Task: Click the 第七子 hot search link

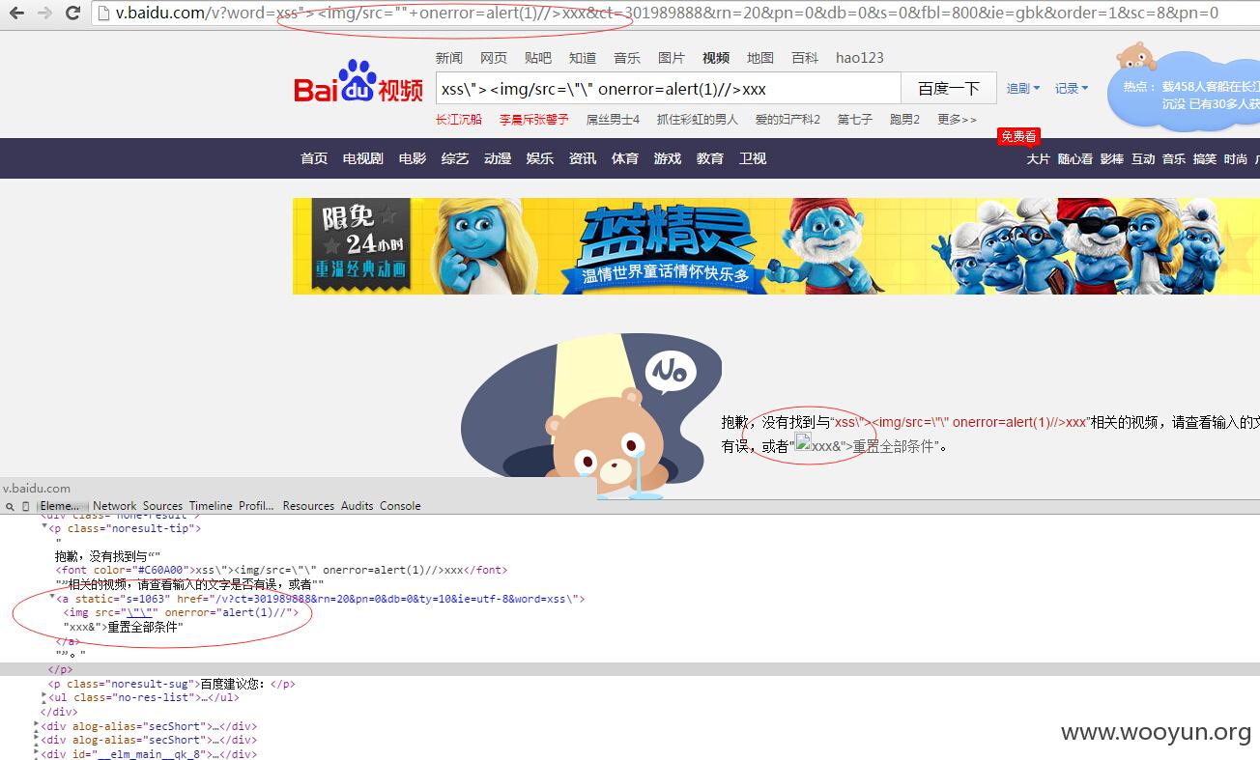Action: [854, 120]
